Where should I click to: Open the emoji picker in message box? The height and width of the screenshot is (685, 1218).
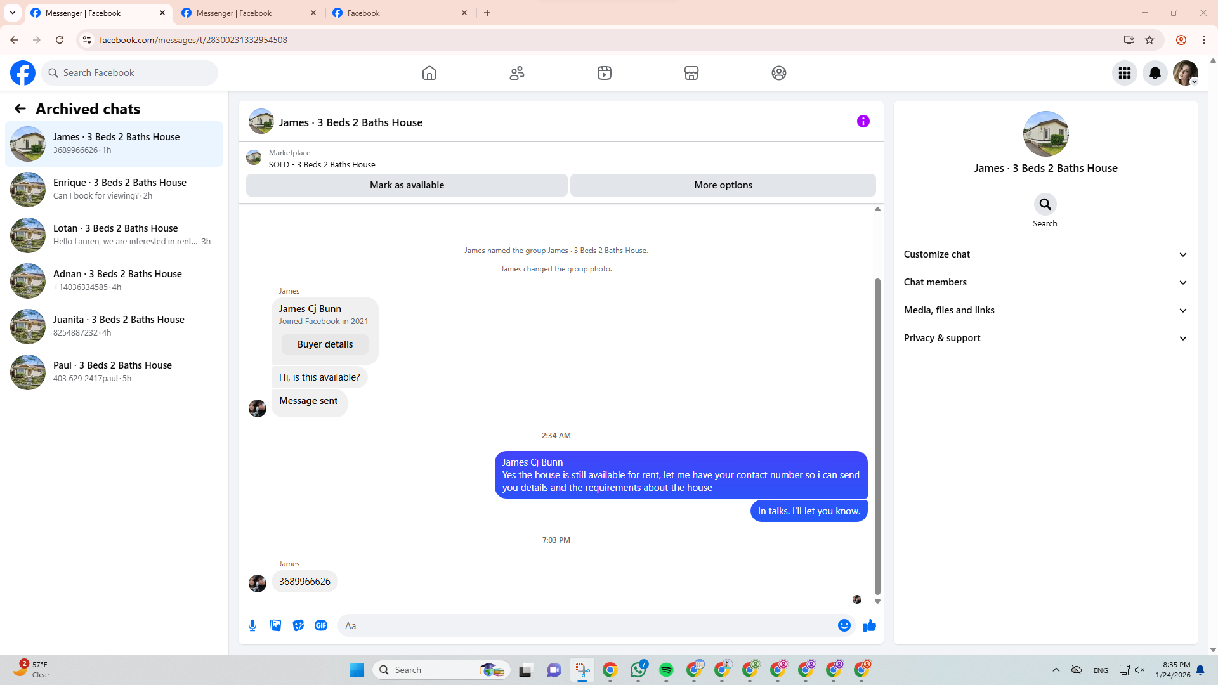[844, 625]
